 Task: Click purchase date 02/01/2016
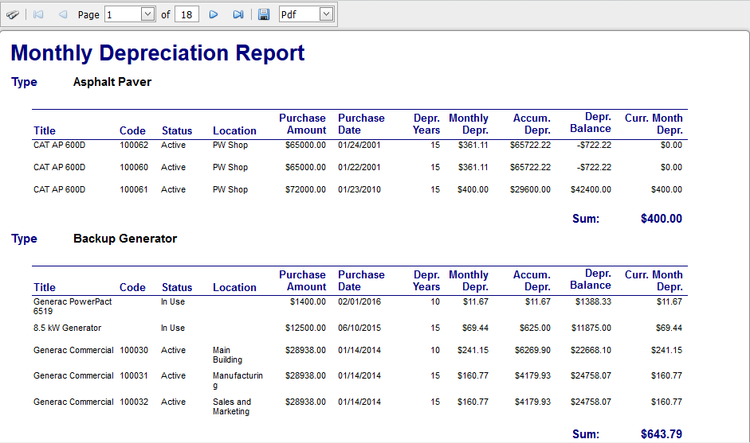pyautogui.click(x=359, y=301)
